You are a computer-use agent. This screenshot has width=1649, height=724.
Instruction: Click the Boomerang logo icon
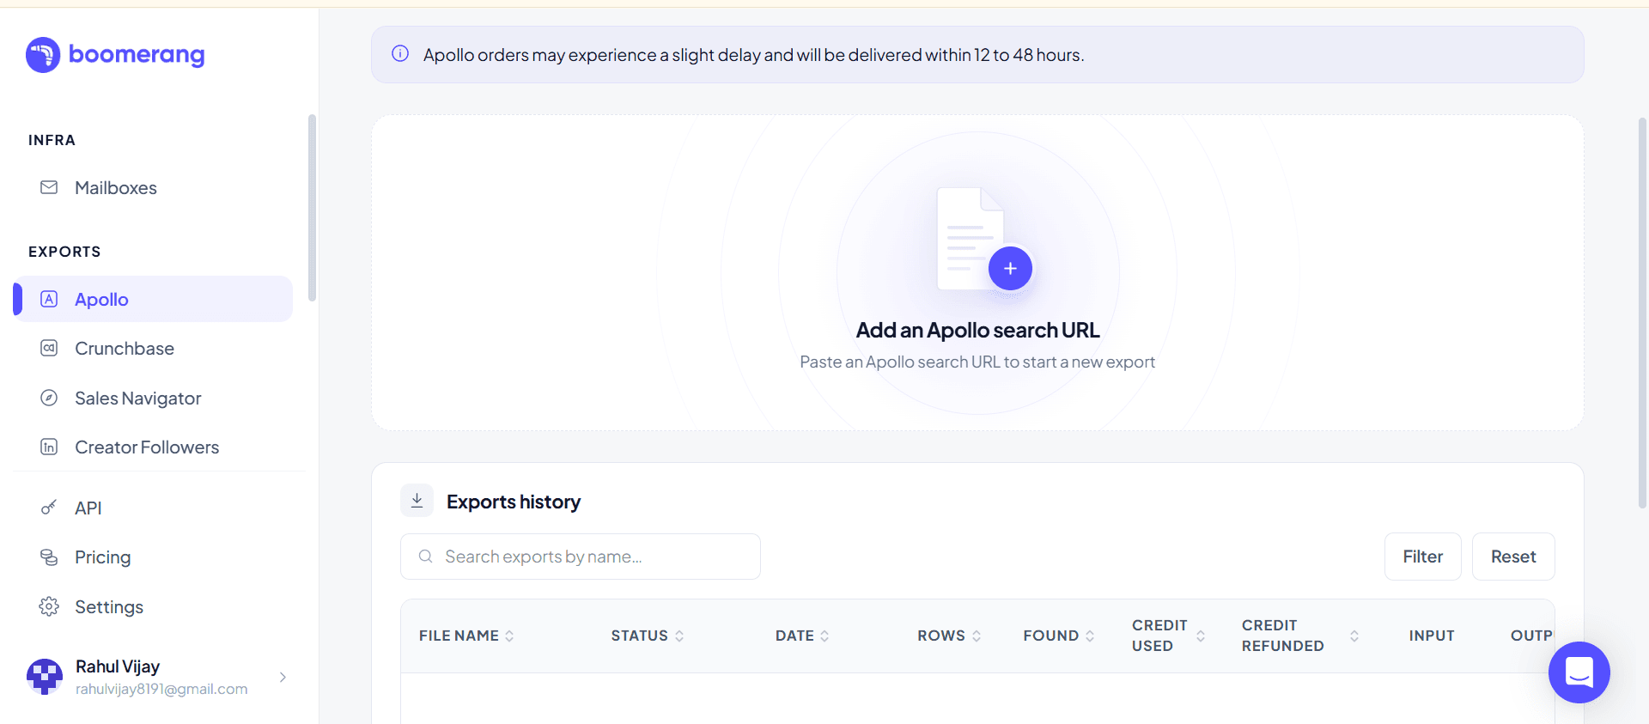pos(43,55)
